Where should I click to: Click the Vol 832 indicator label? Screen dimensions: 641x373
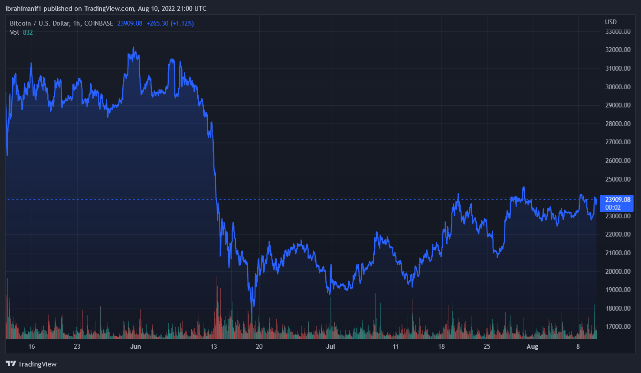(x=21, y=32)
